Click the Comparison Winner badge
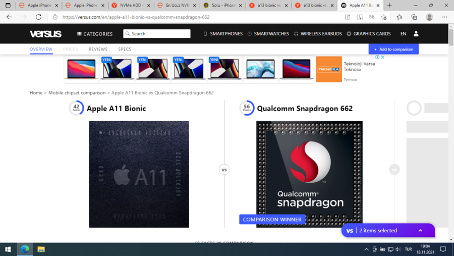 coord(272,220)
